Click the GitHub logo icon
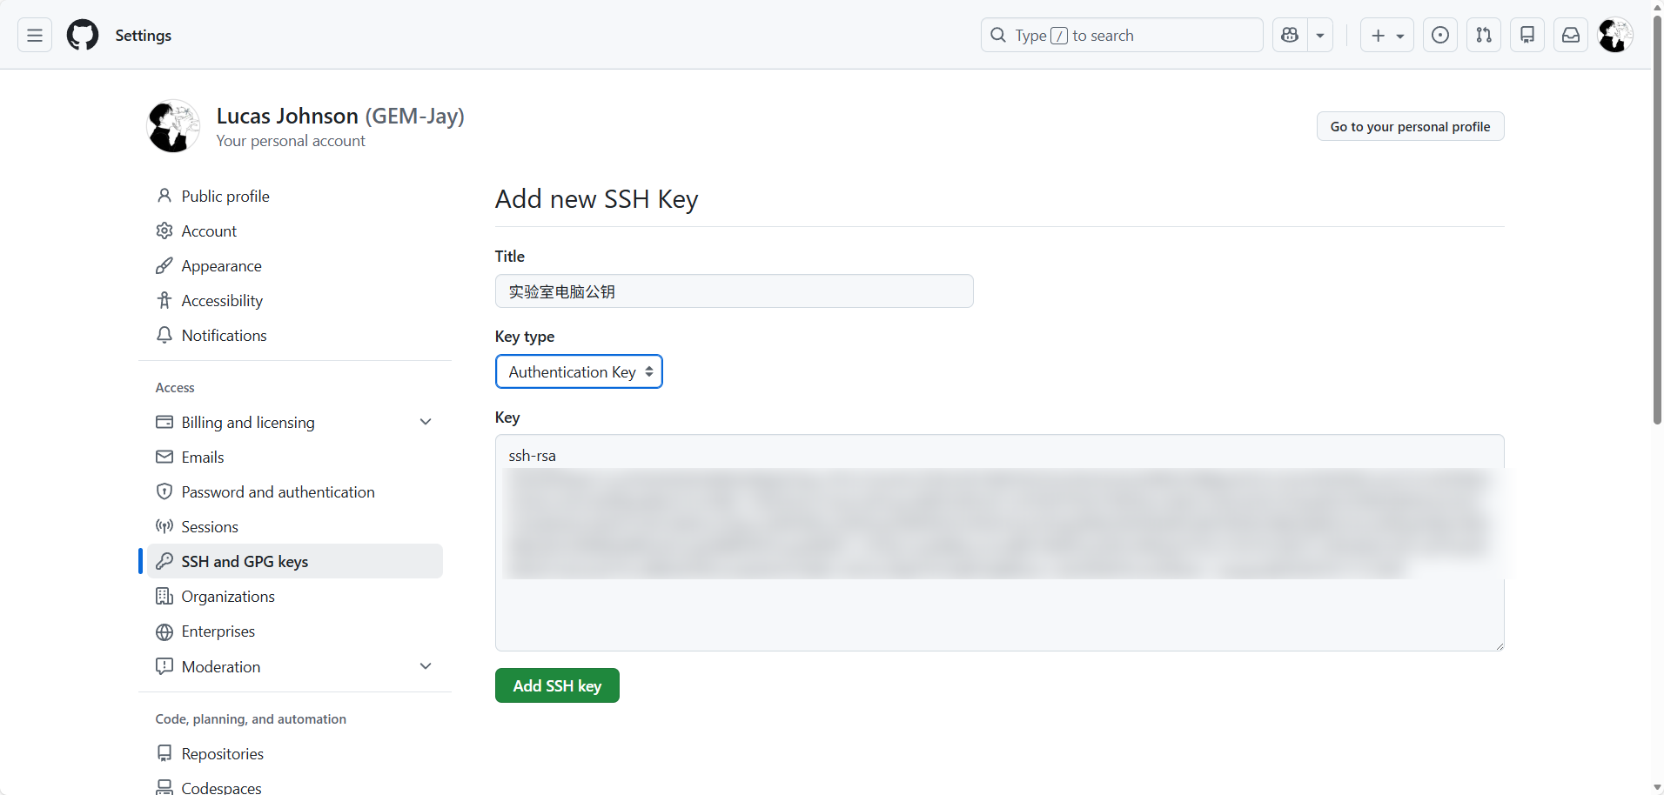1664x795 pixels. click(x=83, y=35)
